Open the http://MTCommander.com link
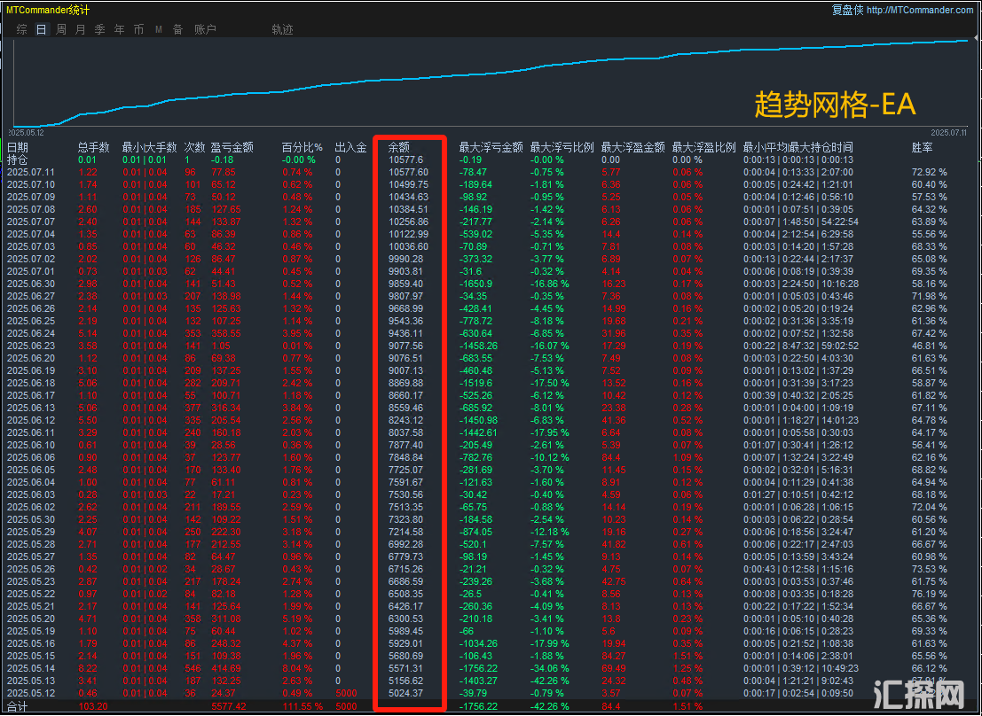 pos(919,10)
